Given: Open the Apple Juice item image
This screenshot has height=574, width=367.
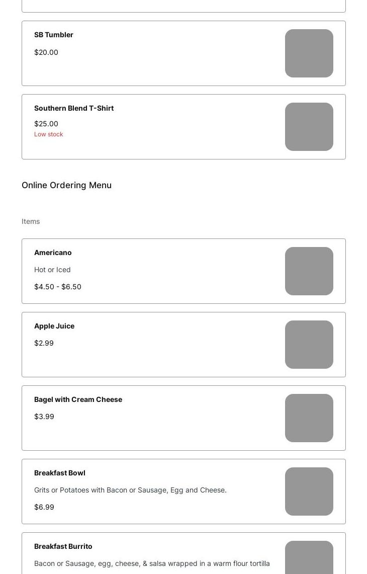Looking at the screenshot, I should click(x=309, y=345).
